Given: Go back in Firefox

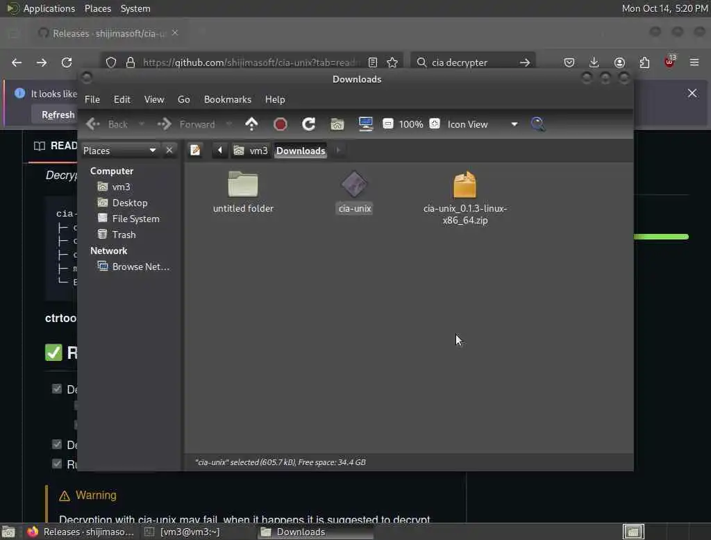Looking at the screenshot, I should point(17,62).
